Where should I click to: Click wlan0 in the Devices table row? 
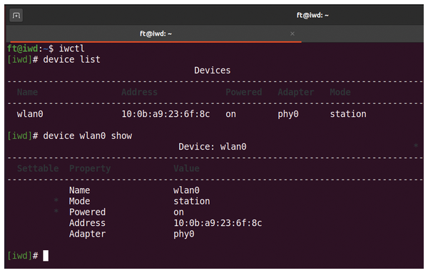point(30,114)
